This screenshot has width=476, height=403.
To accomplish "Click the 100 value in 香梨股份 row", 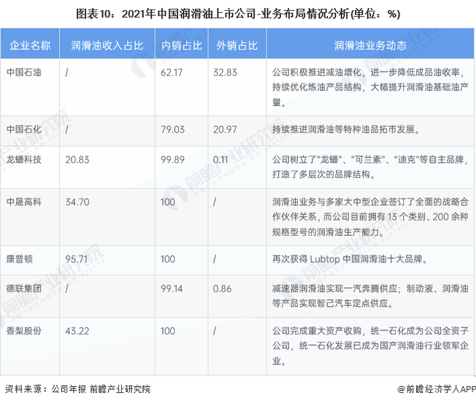I will tap(168, 331).
